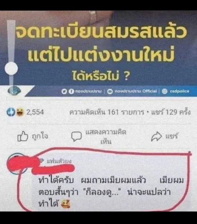The width and height of the screenshot is (197, 224).
Task: Click the curved arrow share icon
Action: tap(156, 137)
